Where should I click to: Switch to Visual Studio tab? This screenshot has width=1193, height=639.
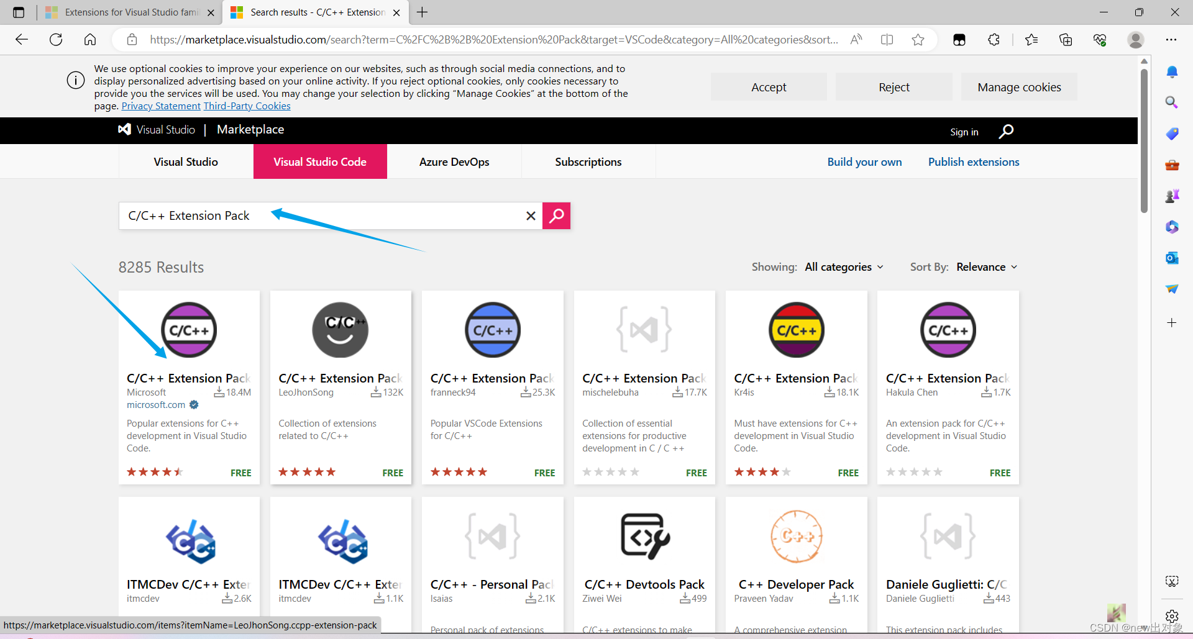(186, 161)
